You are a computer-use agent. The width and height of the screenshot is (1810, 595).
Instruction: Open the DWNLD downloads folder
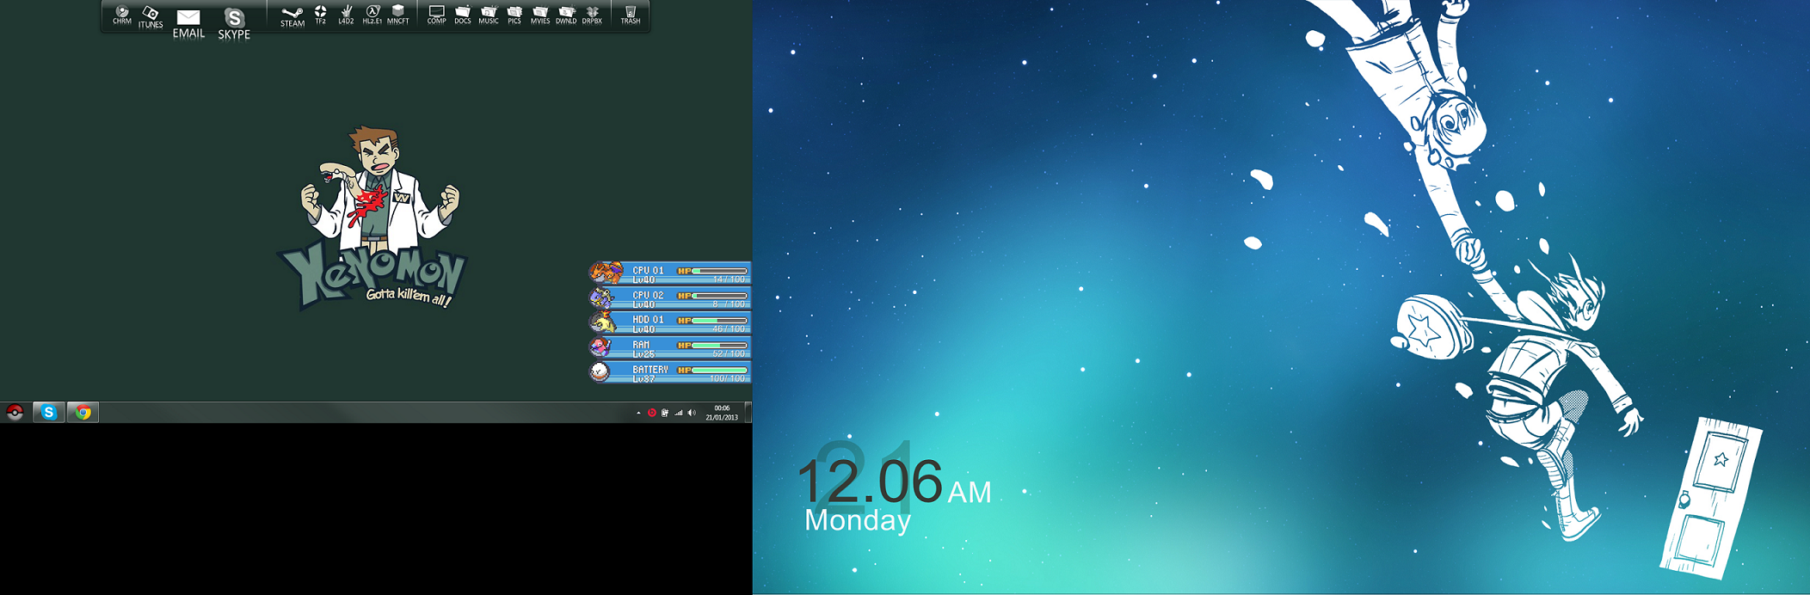pos(566,15)
